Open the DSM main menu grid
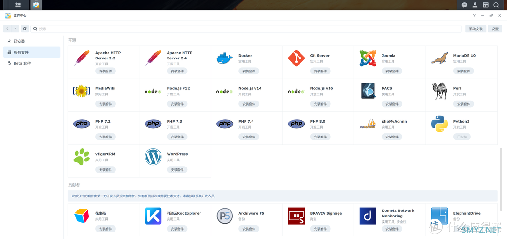The width and height of the screenshot is (507, 239). tap(18, 5)
